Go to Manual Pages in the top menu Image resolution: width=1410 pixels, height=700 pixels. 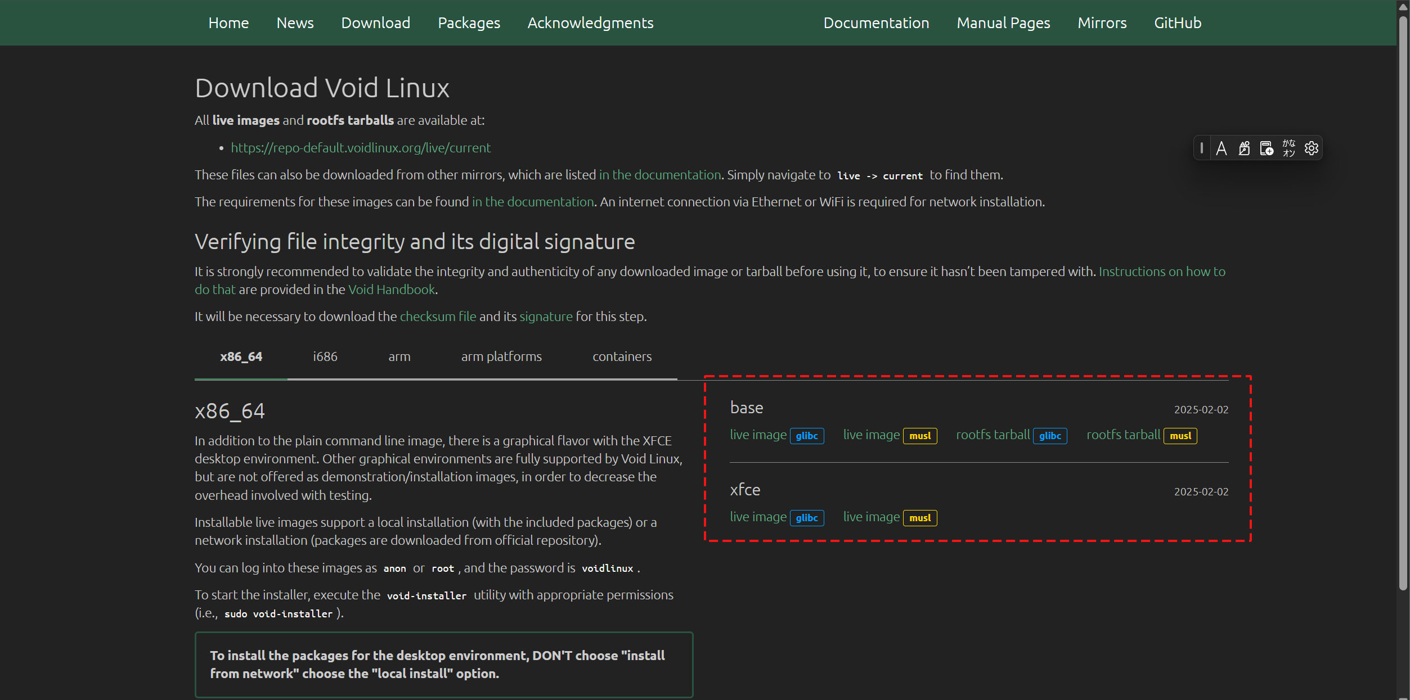1003,23
